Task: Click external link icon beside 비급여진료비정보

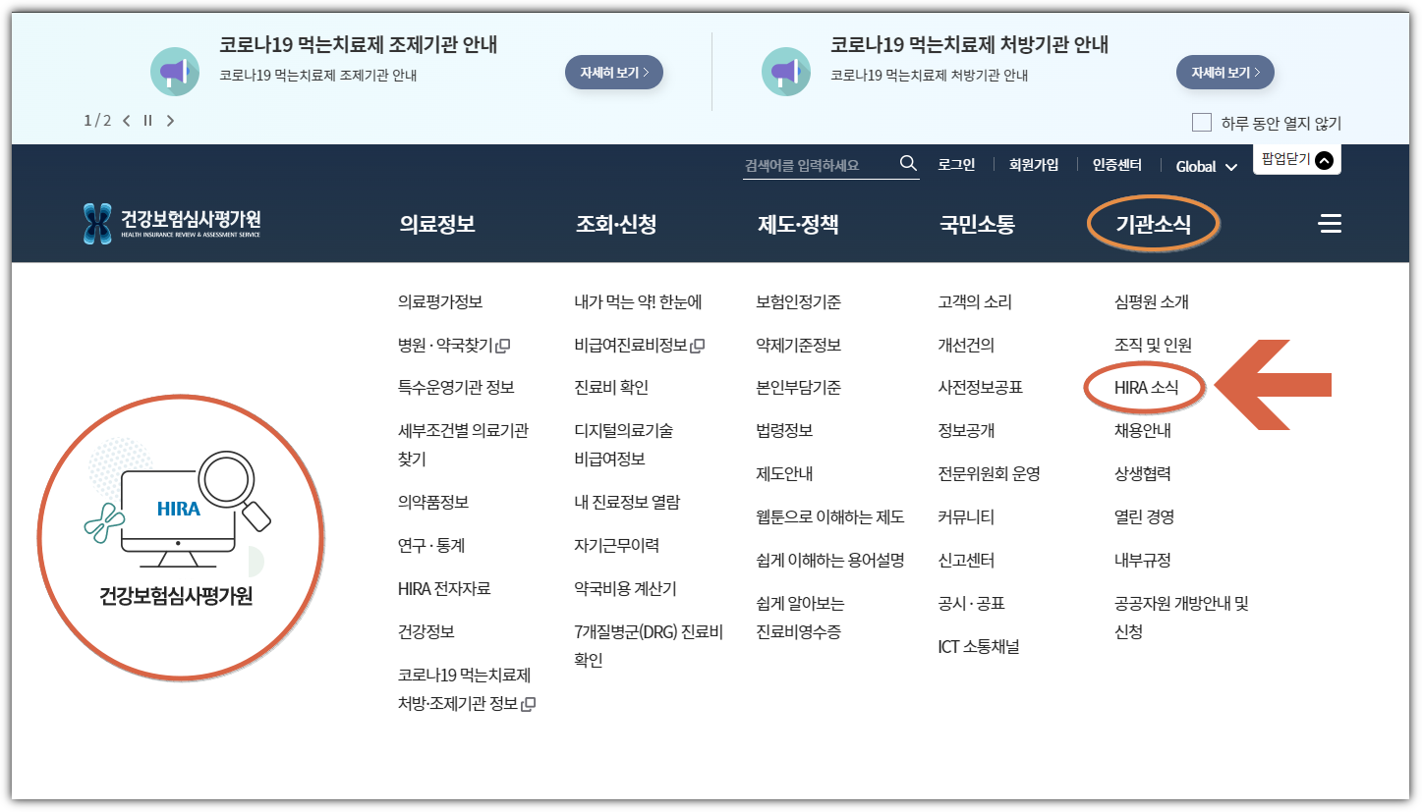Action: click(698, 346)
